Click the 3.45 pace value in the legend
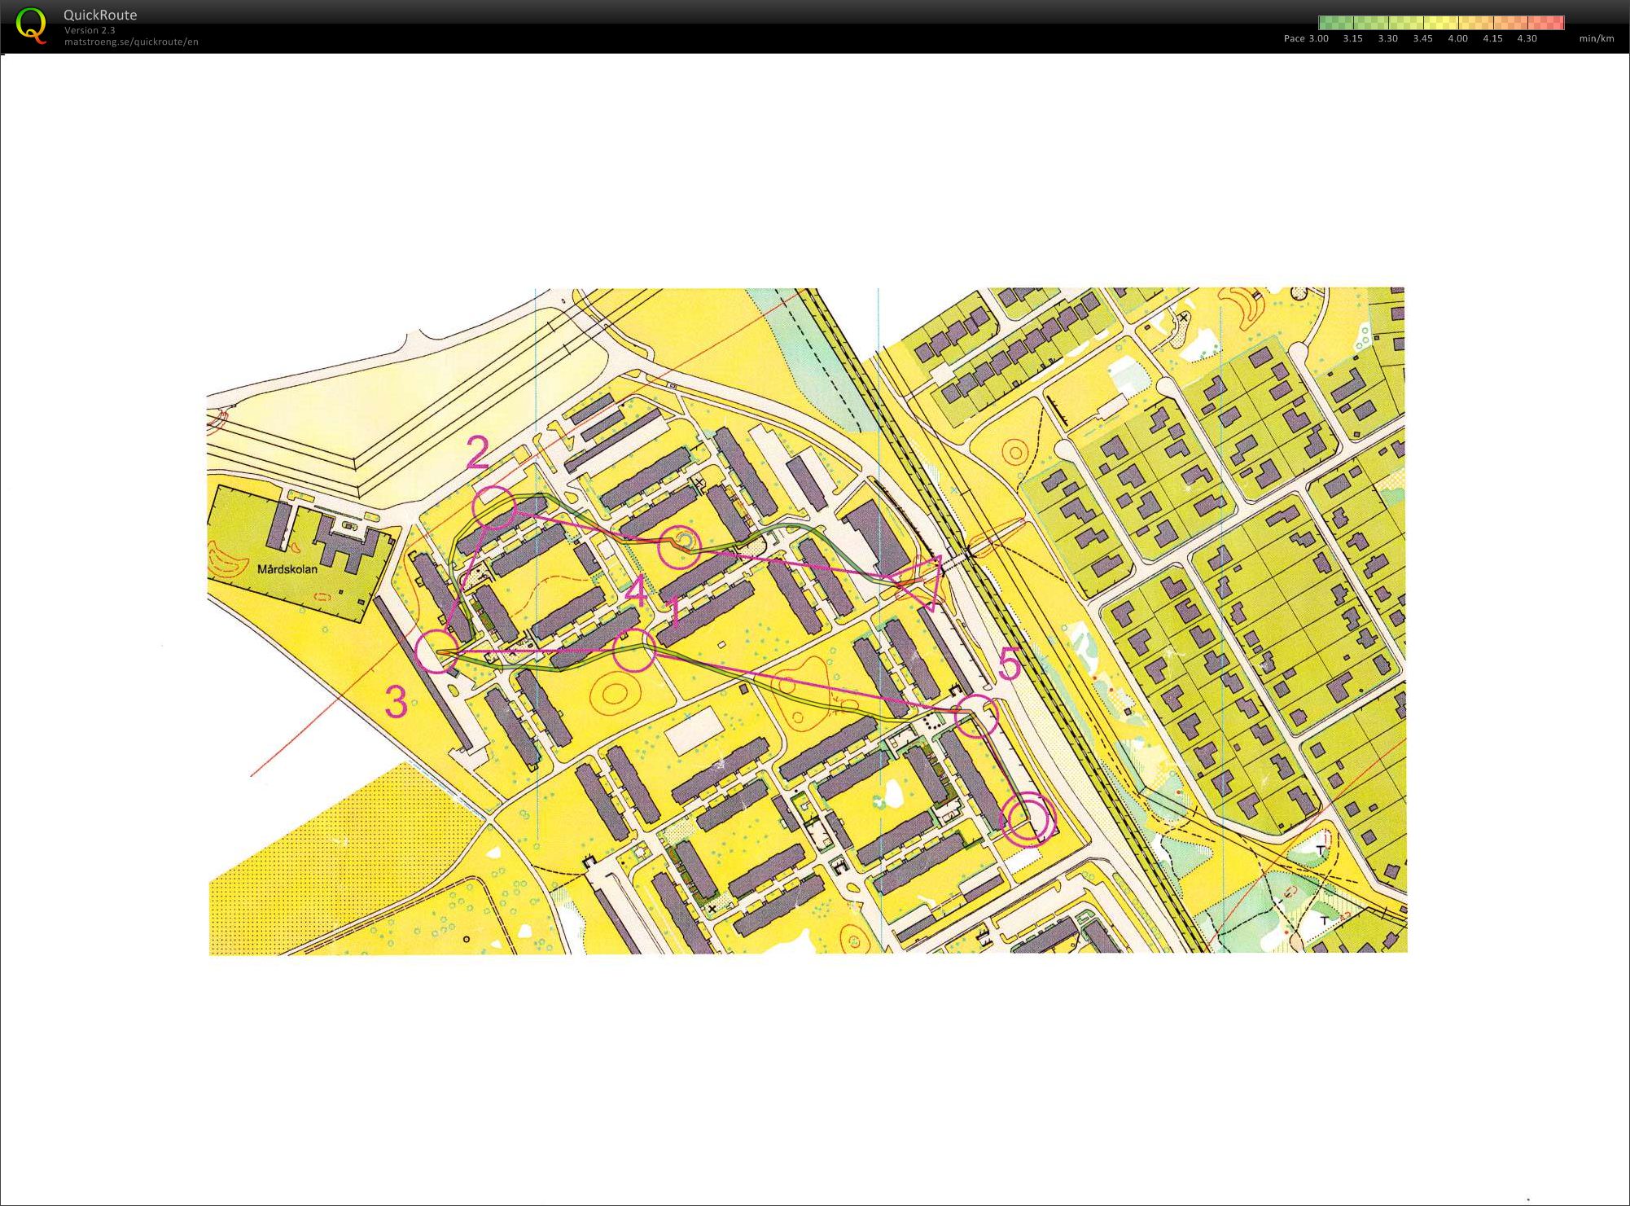This screenshot has width=1630, height=1206. tap(1423, 38)
